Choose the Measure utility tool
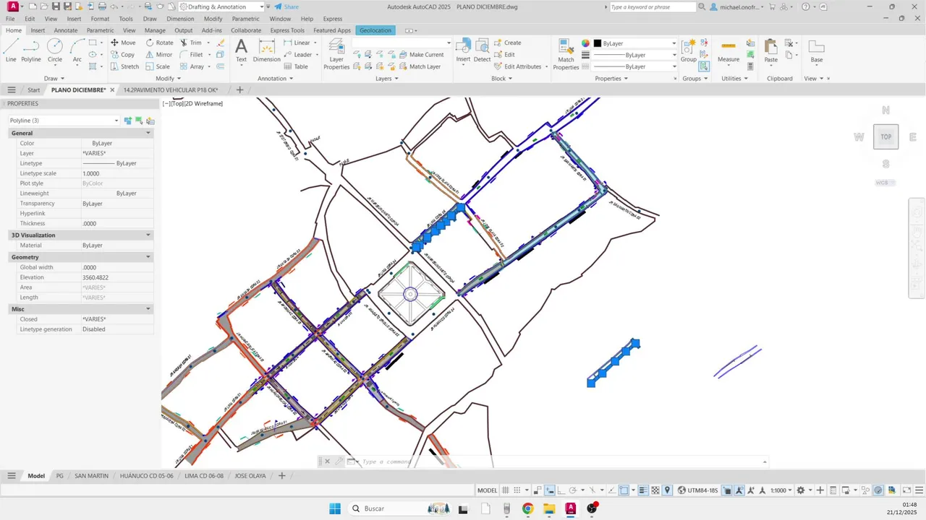Viewport: 926px width, 520px height. pos(729,51)
